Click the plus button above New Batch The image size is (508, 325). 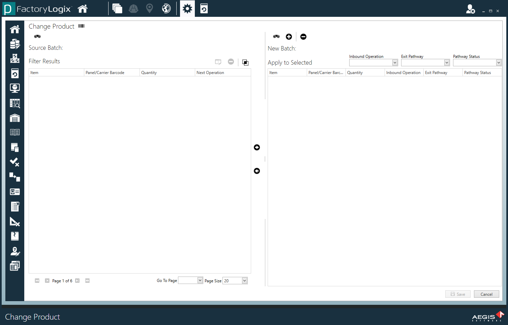coord(289,36)
